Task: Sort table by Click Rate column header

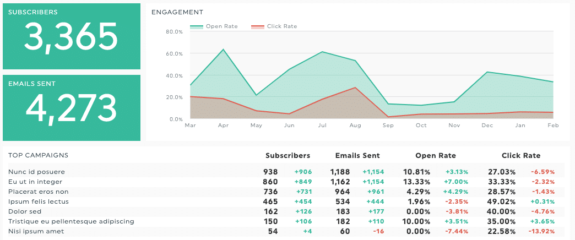Action: click(521, 156)
